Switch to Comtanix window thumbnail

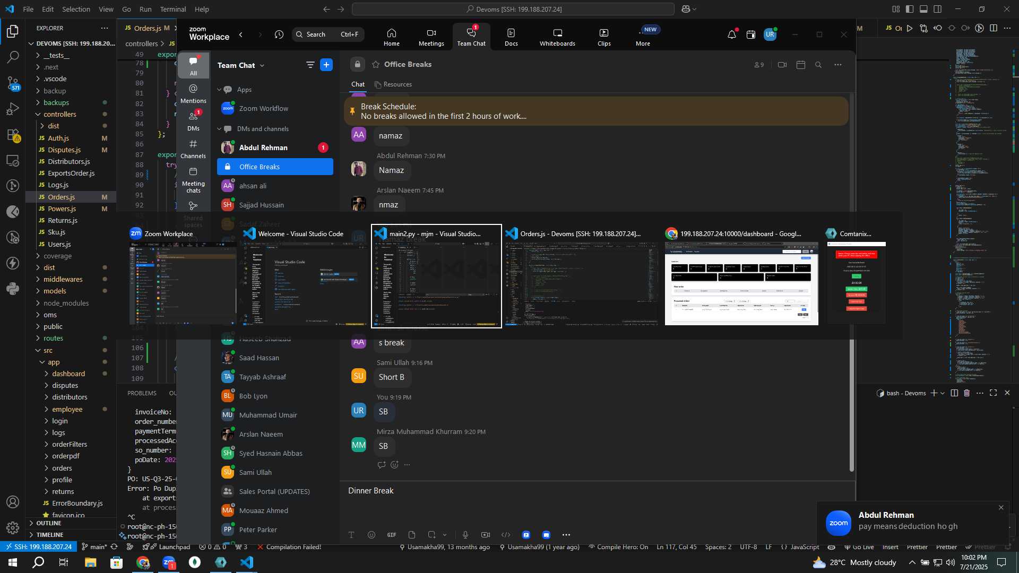(856, 276)
